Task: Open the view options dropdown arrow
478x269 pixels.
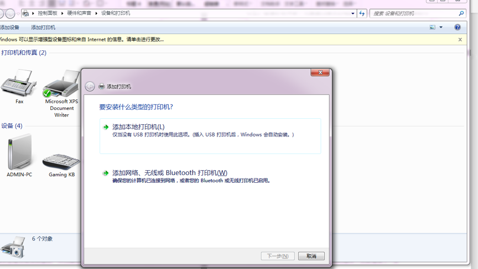Action: click(x=441, y=27)
